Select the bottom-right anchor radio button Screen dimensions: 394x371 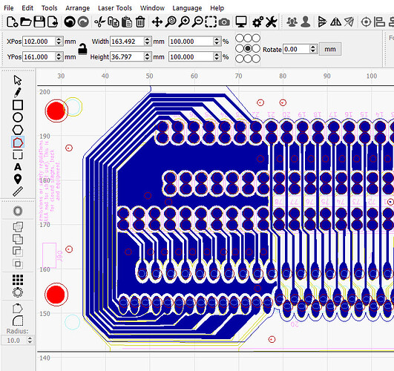click(256, 59)
